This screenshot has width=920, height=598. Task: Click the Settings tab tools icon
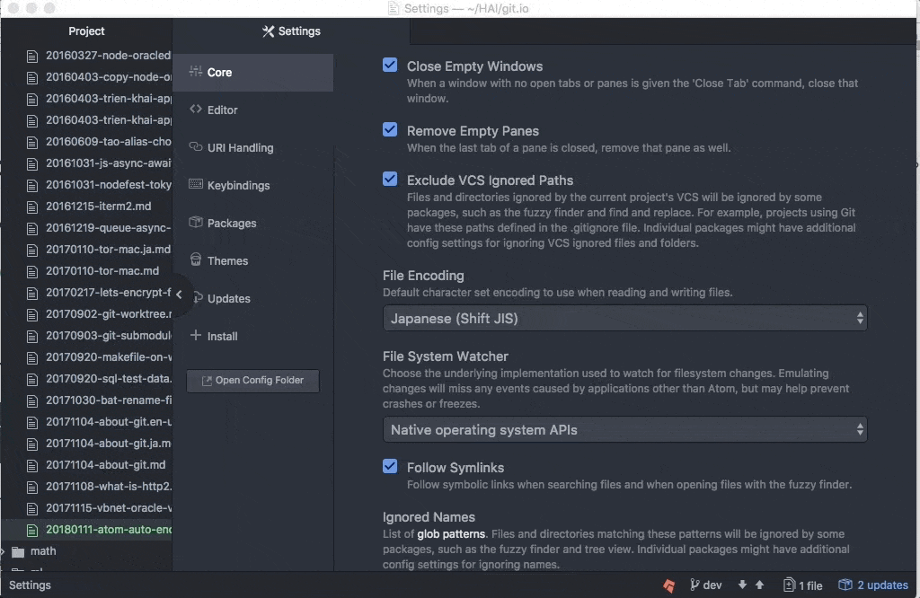pos(268,31)
